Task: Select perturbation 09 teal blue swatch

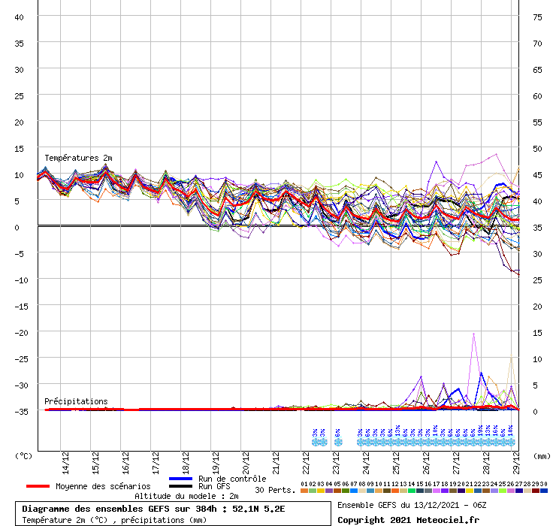Action: (370, 491)
